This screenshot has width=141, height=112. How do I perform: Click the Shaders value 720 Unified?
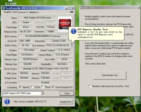point(29,50)
